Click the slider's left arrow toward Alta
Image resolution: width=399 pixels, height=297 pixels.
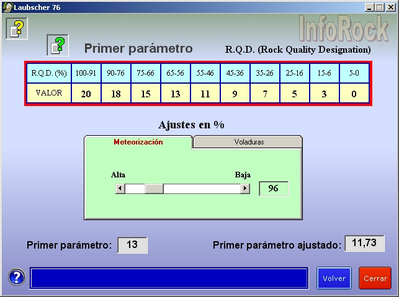[120, 188]
